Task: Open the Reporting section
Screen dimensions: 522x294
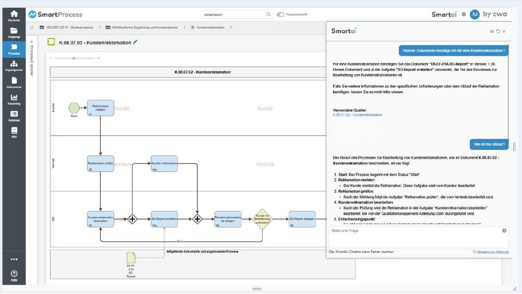Action: tap(14, 99)
